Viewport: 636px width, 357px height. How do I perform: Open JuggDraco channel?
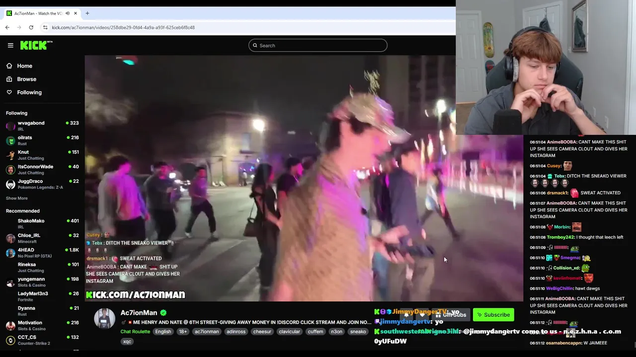pyautogui.click(x=42, y=184)
